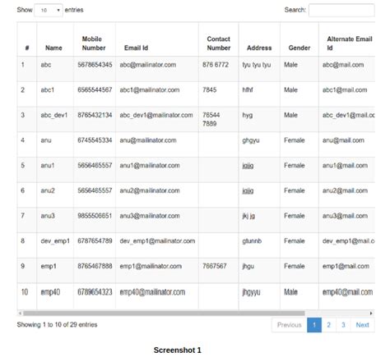
Task: Click the horizontal scrollbar thumb
Action: point(164,314)
